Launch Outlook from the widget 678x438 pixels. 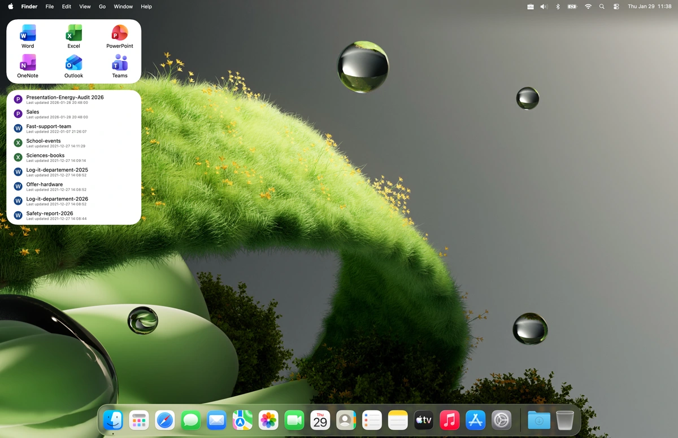[73, 65]
